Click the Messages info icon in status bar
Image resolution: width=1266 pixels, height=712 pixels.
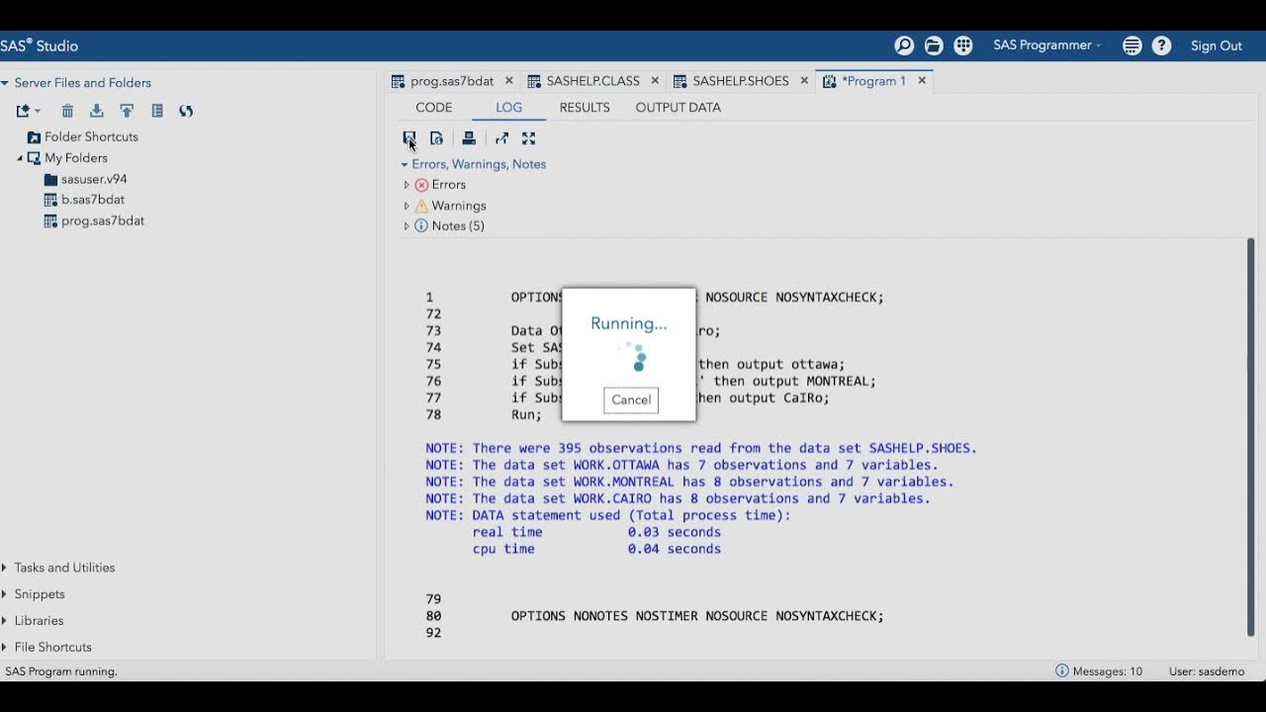coord(1061,670)
